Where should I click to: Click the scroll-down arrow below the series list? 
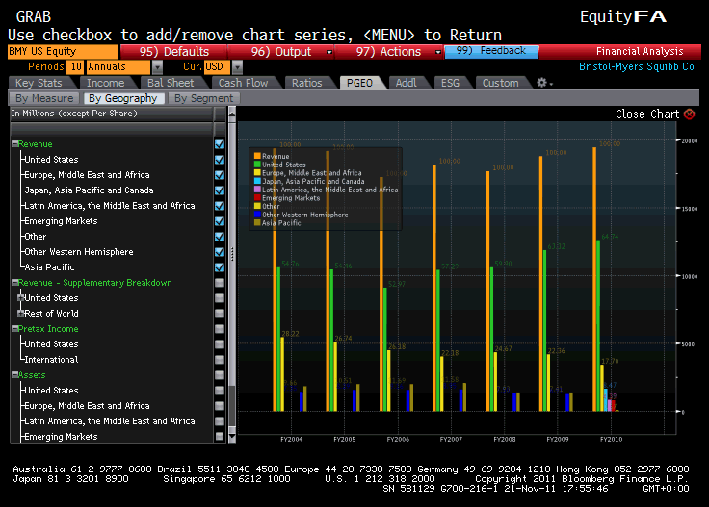click(231, 436)
